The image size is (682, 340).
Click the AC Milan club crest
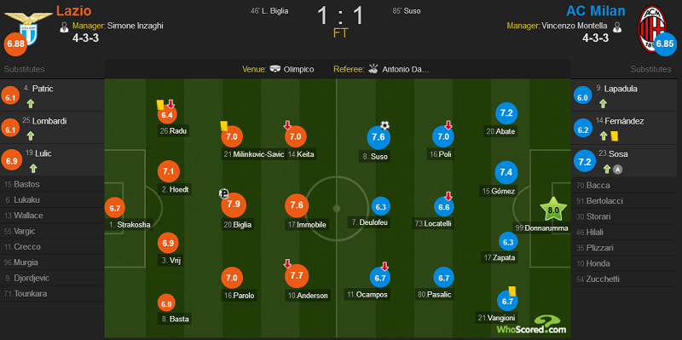tap(652, 28)
